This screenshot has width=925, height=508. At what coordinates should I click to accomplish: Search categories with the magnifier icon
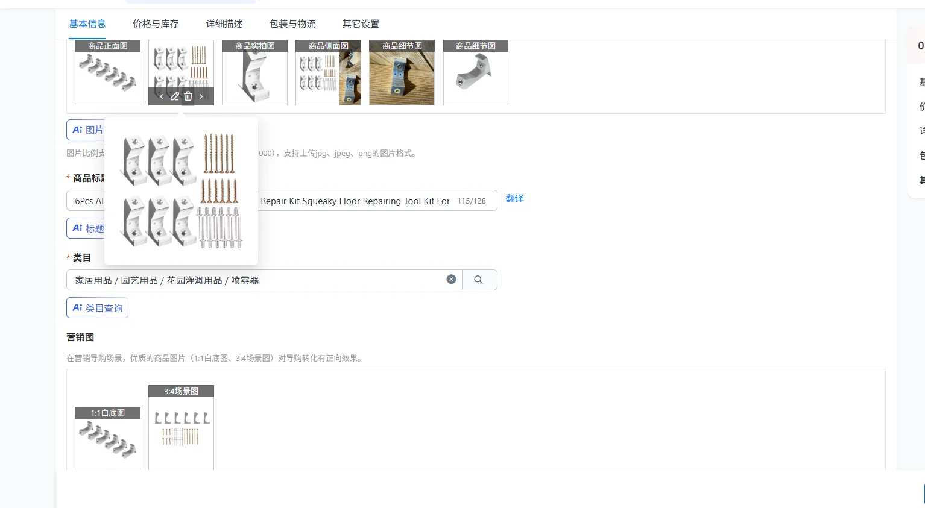tap(479, 280)
